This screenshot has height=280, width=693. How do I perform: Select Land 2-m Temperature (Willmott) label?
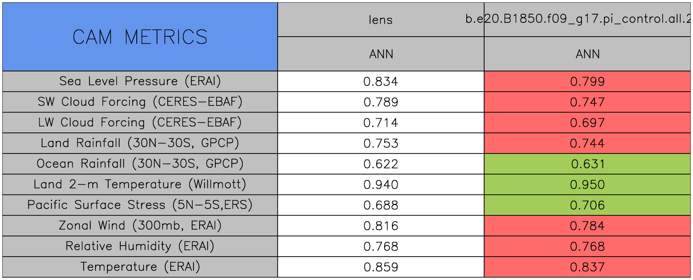point(140,184)
